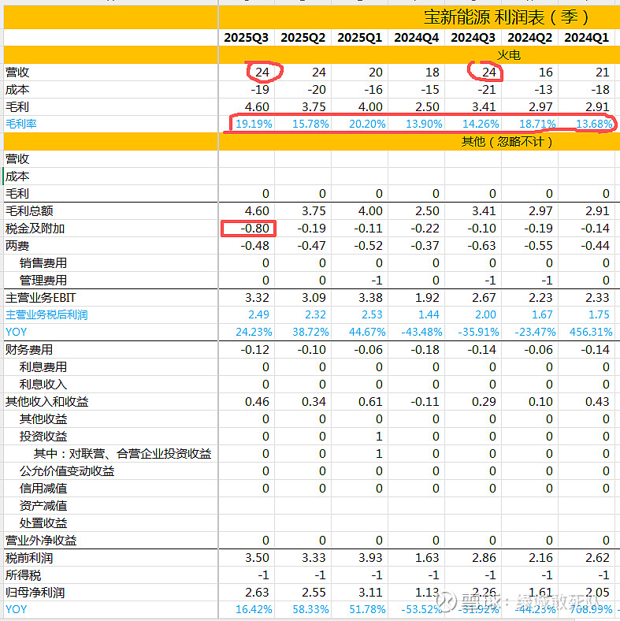Select the 3.32 EBIT cell for 2025Q3
The width and height of the screenshot is (620, 621).
257,297
